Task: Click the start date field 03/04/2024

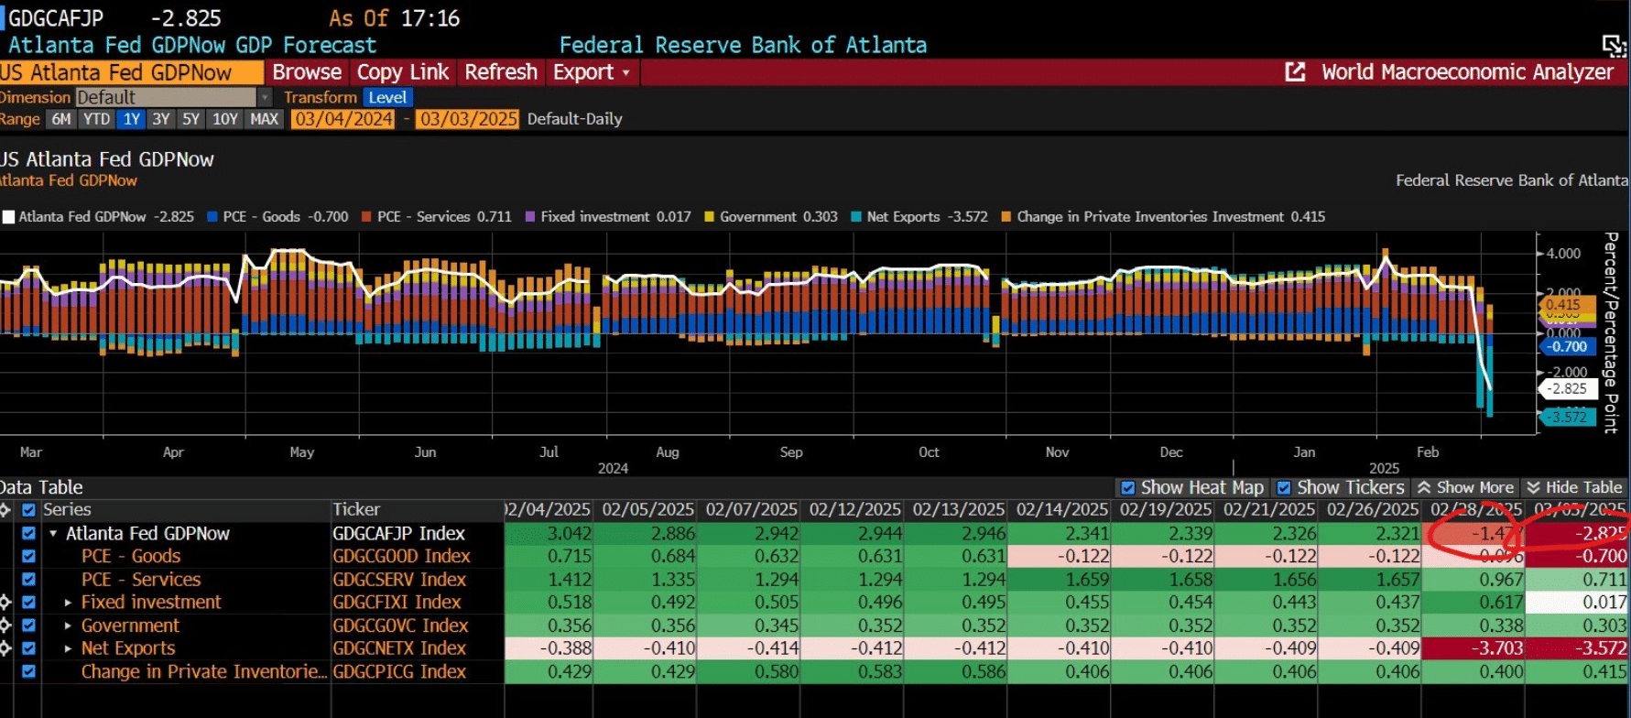Action: pos(343,119)
